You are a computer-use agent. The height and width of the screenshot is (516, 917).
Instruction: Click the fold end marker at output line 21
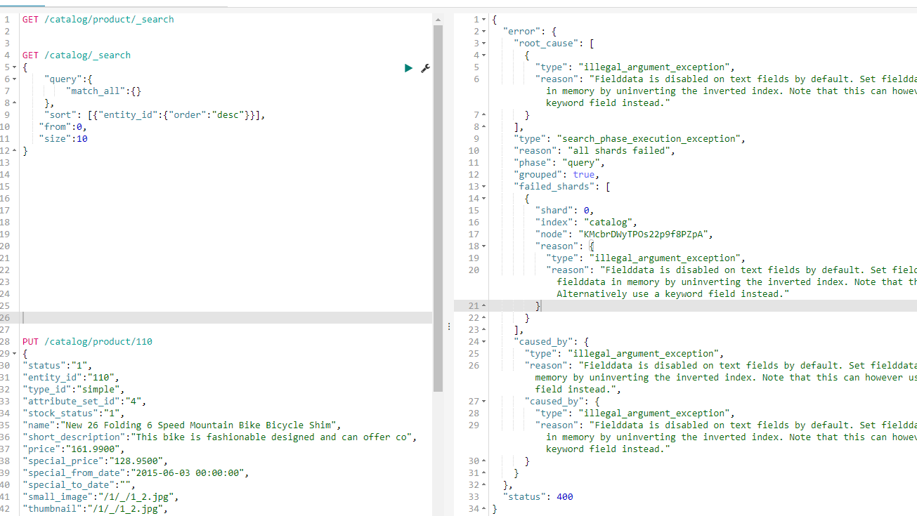click(x=484, y=306)
